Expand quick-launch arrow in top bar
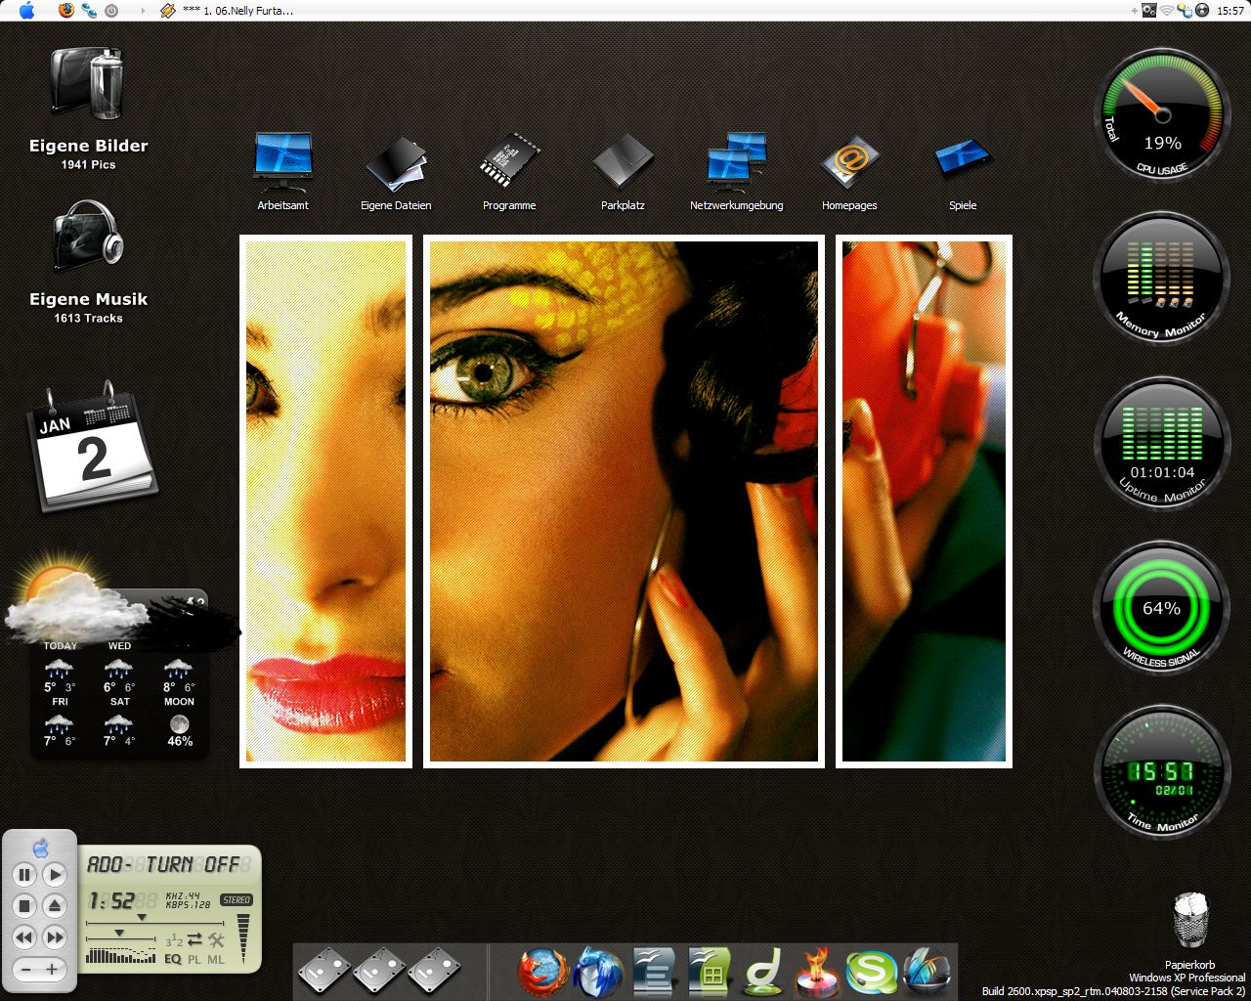This screenshot has width=1251, height=1001. click(x=143, y=11)
